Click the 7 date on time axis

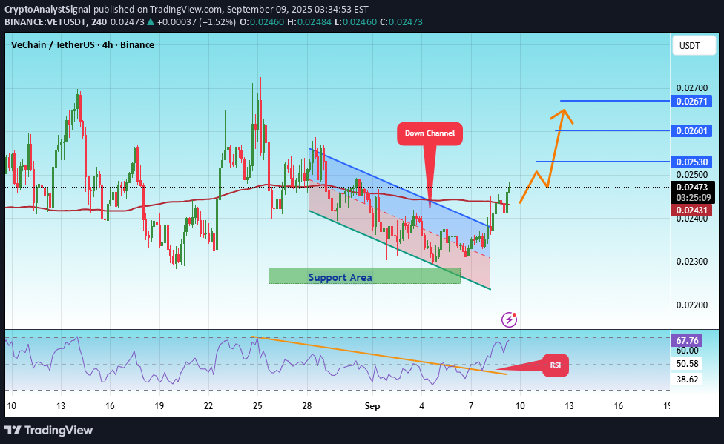pyautogui.click(x=471, y=406)
